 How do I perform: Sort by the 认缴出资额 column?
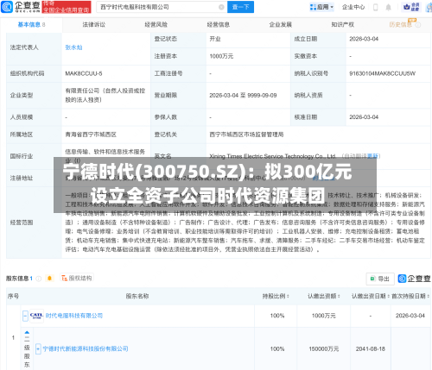pyautogui.click(x=324, y=296)
